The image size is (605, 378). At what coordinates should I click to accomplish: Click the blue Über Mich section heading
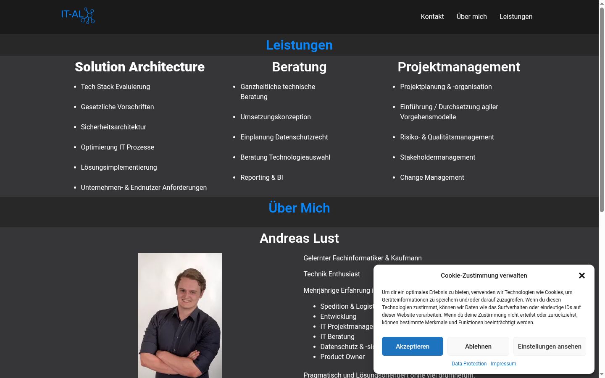point(299,208)
